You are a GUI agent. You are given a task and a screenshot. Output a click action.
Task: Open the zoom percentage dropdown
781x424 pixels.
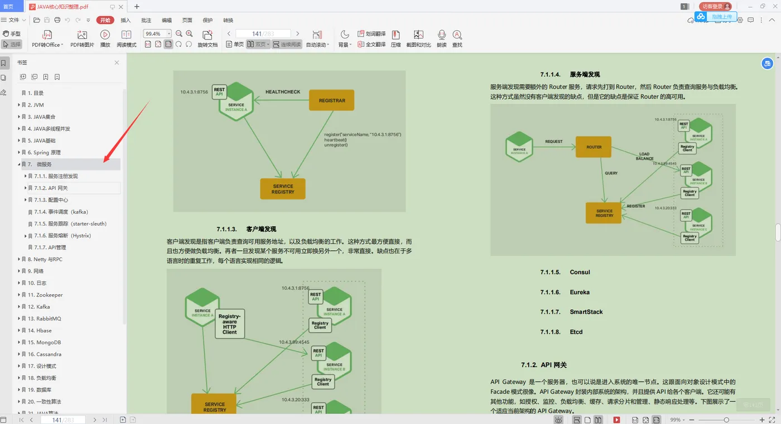169,33
